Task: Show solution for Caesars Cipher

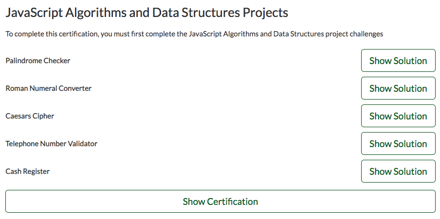Action: coord(398,116)
